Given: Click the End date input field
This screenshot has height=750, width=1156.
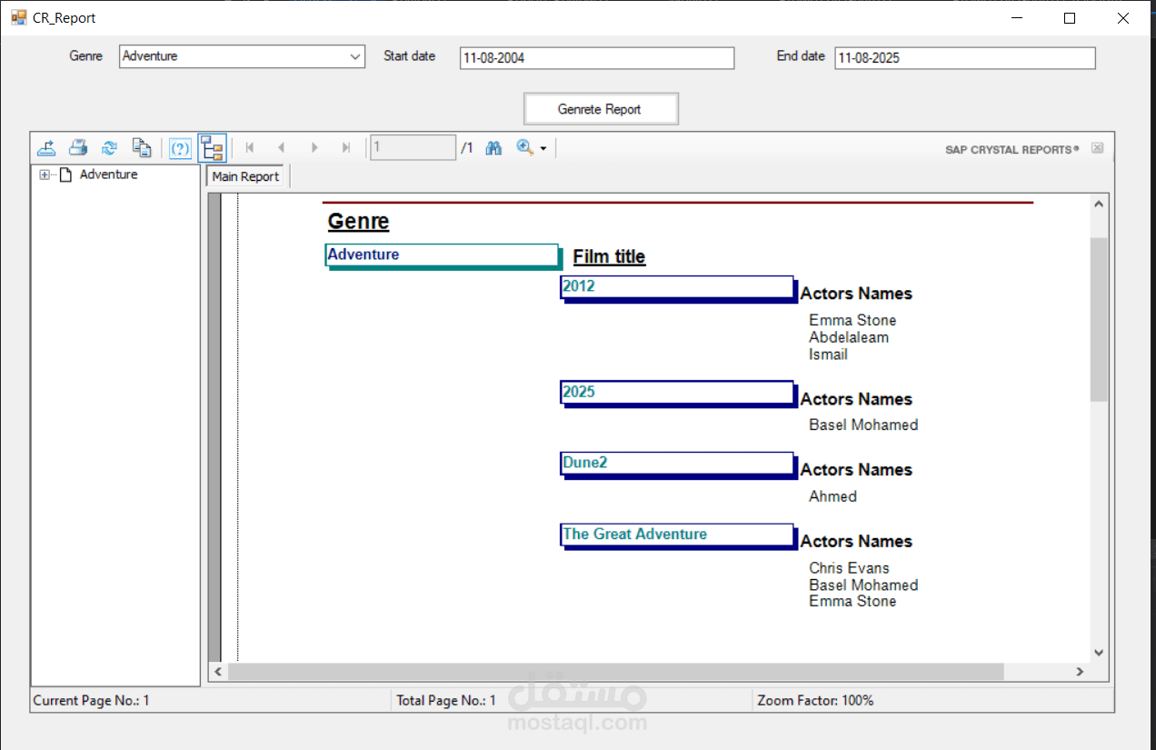Looking at the screenshot, I should [964, 58].
